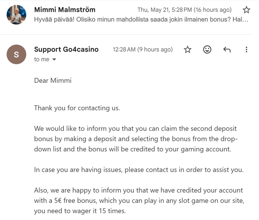
Task: Click the 'Dear Mimmi' greeting line
Action: click(53, 81)
